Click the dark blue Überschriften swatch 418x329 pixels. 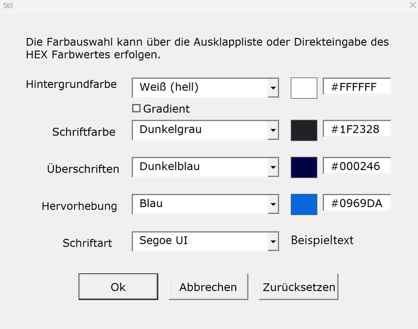[304, 168]
